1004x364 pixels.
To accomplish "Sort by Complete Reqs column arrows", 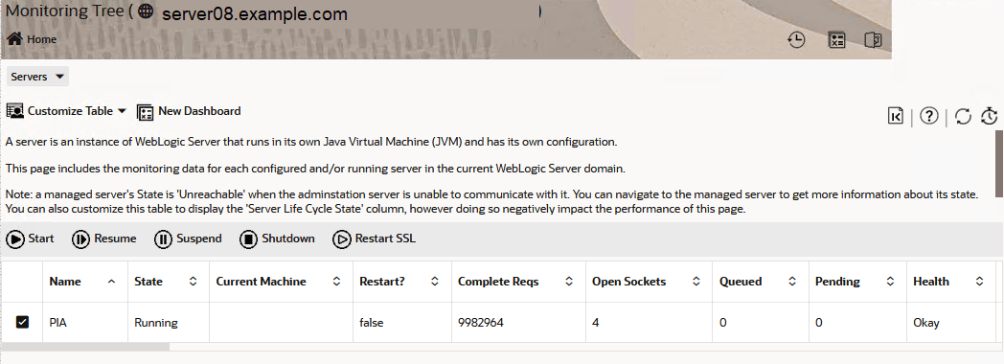I will (x=569, y=282).
